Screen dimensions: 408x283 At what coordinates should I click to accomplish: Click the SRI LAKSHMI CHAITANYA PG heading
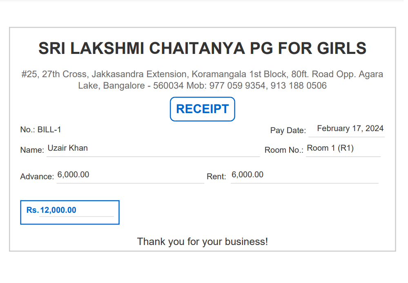[x=202, y=48]
